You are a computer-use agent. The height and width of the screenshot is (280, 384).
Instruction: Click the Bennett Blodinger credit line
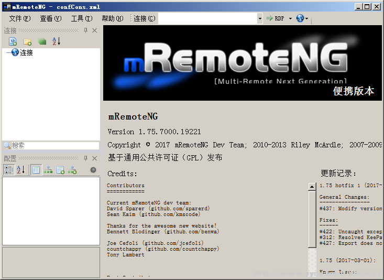point(163,231)
